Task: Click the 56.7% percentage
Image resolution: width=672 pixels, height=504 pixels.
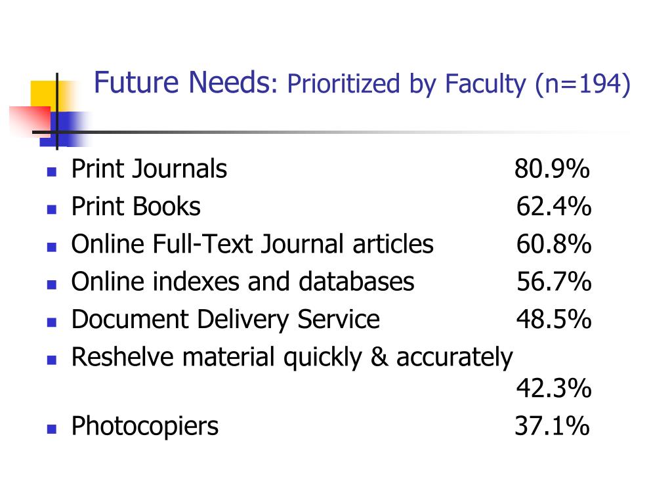Action: coord(554,282)
